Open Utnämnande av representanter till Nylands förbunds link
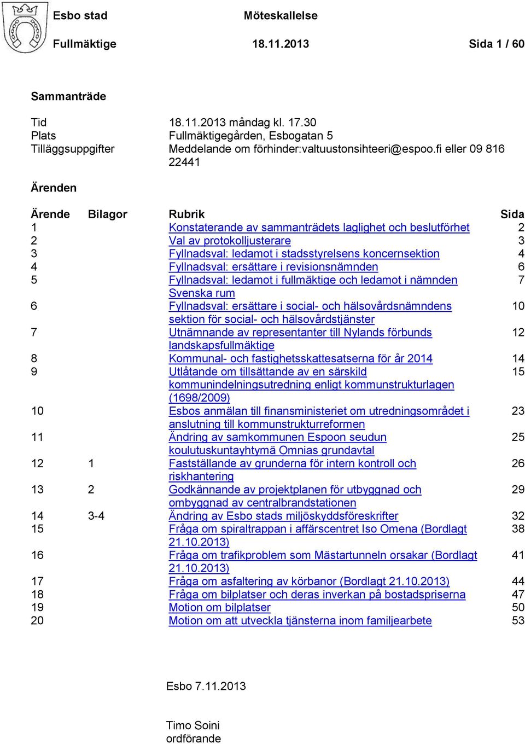Image resolution: width=525 pixels, height=744 pixels. (x=300, y=333)
